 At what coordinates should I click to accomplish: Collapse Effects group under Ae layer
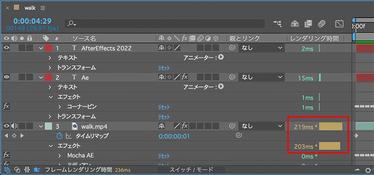click(x=51, y=97)
